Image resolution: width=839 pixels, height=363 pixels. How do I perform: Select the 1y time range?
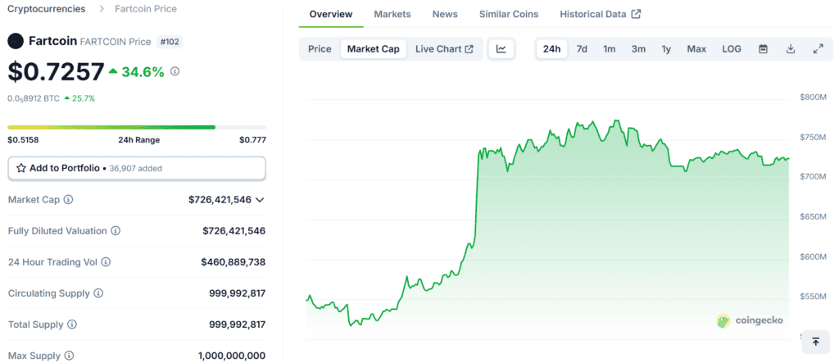[x=666, y=49]
